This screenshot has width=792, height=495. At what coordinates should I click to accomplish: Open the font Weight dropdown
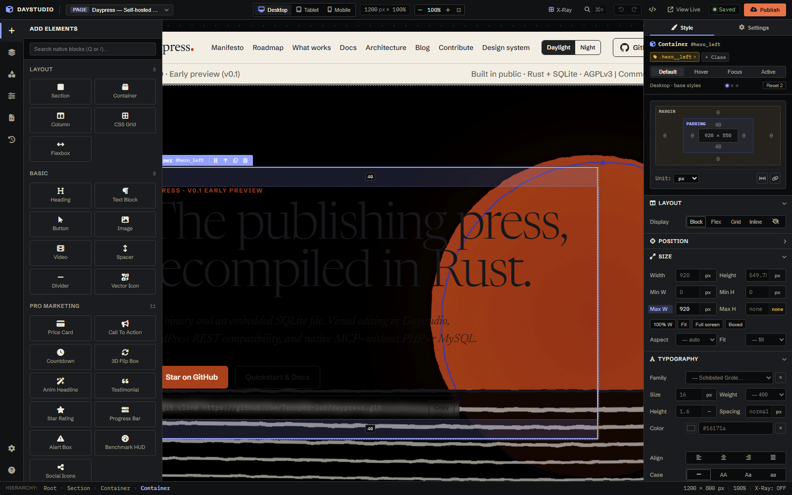765,395
